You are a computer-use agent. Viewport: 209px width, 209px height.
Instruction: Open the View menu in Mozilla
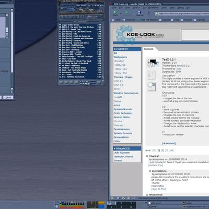pyautogui.click(x=128, y=8)
